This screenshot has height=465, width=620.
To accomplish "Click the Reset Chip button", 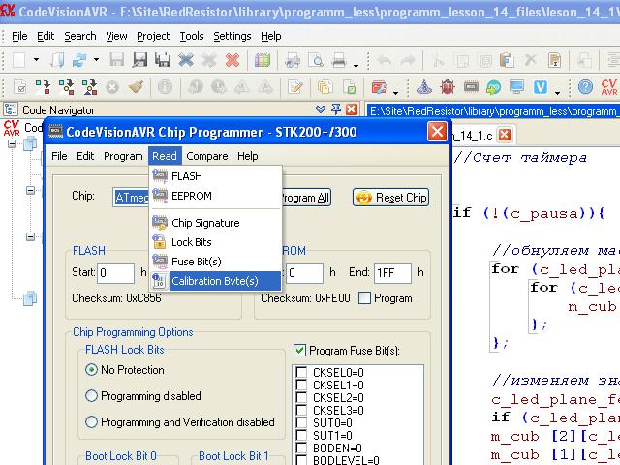I will tap(390, 197).
